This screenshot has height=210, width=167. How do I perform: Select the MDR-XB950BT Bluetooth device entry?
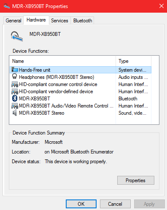click(81, 99)
